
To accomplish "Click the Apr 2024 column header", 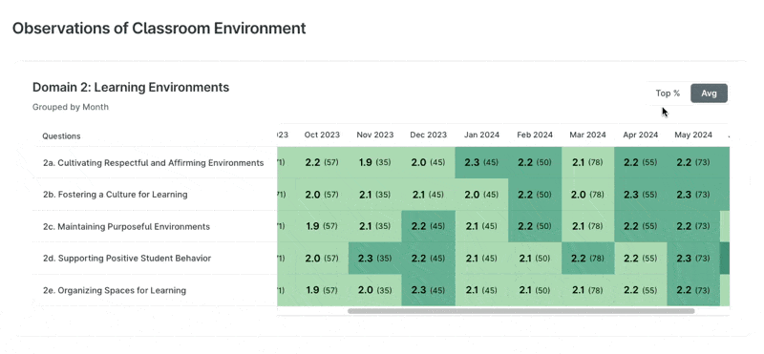I will tap(640, 135).
